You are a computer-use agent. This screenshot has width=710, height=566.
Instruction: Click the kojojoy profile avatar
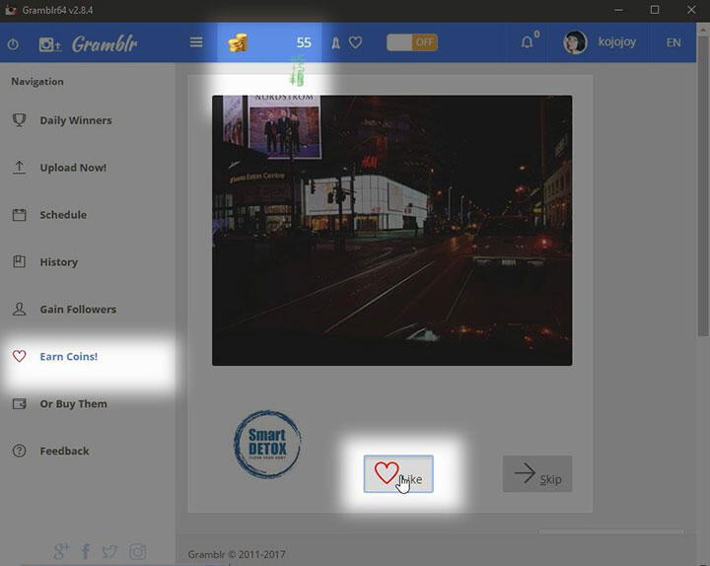click(575, 42)
